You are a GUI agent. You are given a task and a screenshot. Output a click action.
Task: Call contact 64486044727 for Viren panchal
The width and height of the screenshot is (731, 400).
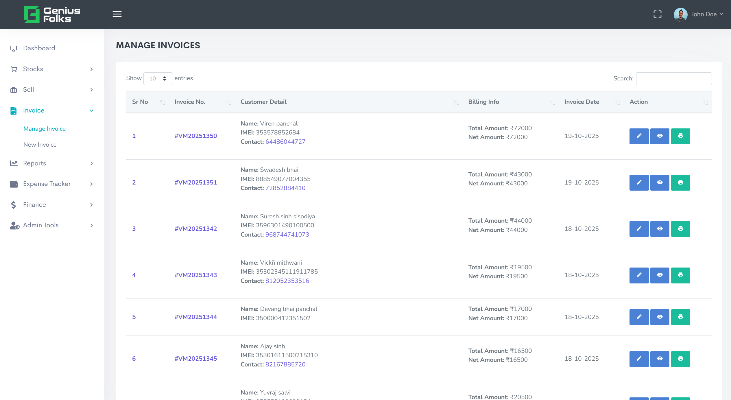point(285,142)
